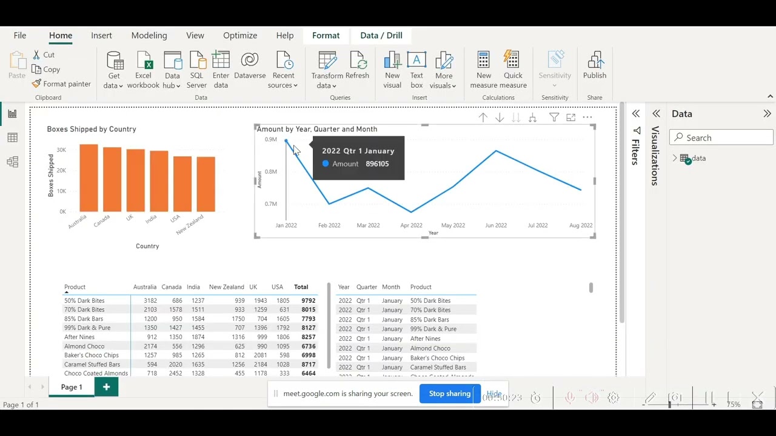The height and width of the screenshot is (436, 776).
Task: Click the funnel filter icon on line chart
Action: coord(554,117)
